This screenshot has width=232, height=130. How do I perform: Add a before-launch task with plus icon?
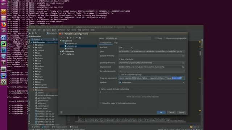point(100,92)
